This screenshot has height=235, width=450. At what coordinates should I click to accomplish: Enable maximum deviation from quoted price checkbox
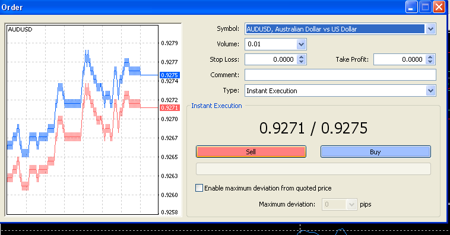pyautogui.click(x=199, y=188)
